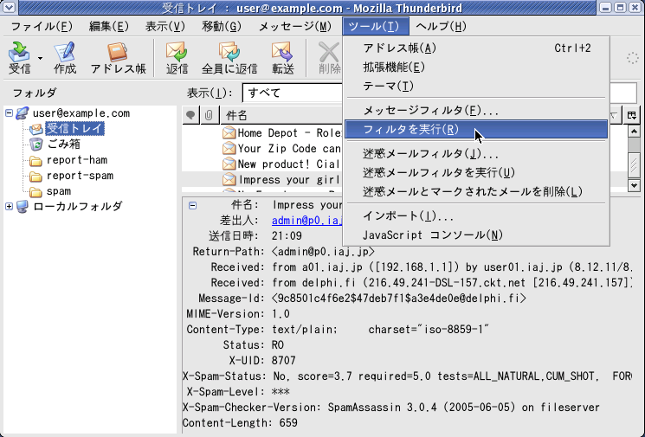Open JavaScript コンソール(N) menu entry
The image size is (645, 437).
(476, 235)
